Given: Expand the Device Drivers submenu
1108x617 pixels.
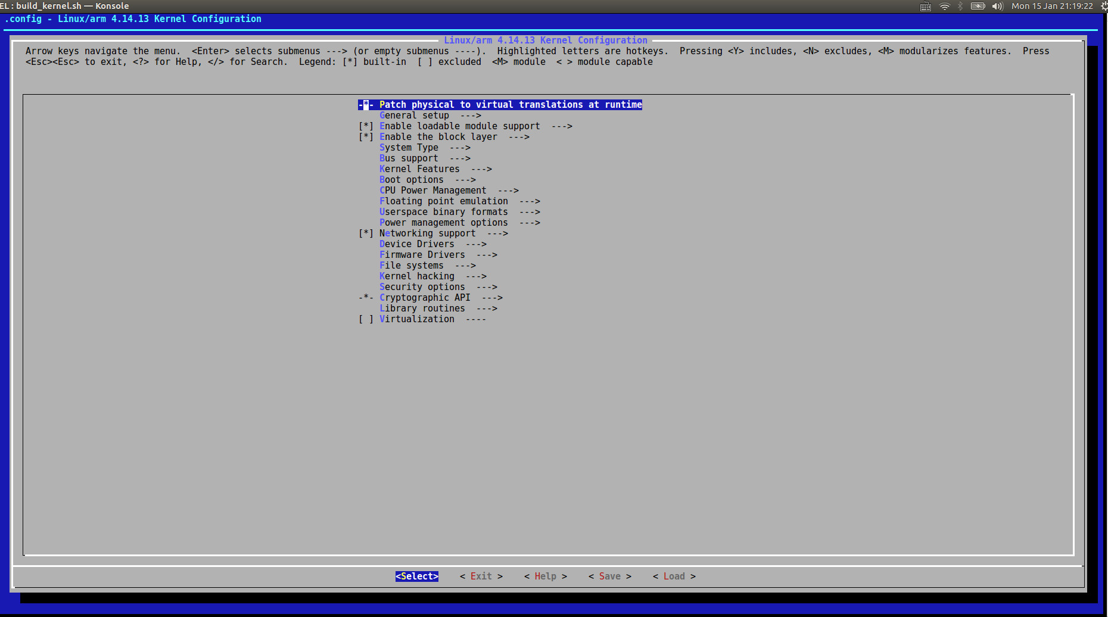Looking at the screenshot, I should click(433, 244).
